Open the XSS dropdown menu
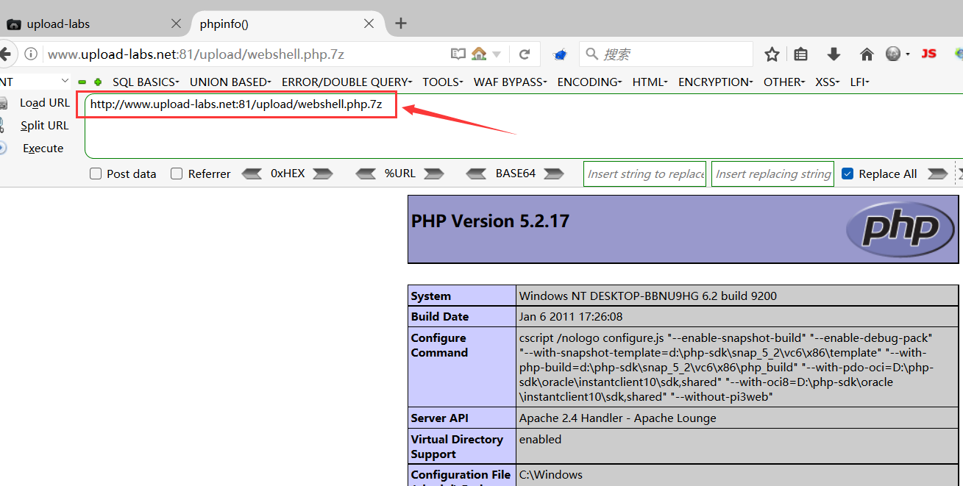The height and width of the screenshot is (486, 963). pos(827,82)
